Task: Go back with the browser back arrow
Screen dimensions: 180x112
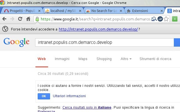Action: pyautogui.click(x=4, y=19)
